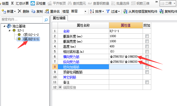
Task: Click the search magnifier icon
Action: [46, 20]
